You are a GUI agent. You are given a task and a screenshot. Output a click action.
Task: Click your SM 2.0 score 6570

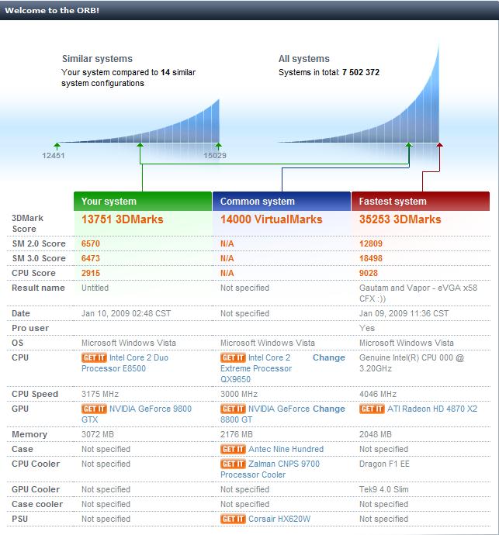(x=91, y=243)
